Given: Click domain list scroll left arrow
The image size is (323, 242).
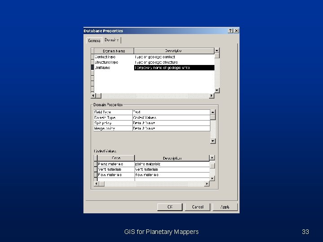Looking at the screenshot, I should (93, 96).
